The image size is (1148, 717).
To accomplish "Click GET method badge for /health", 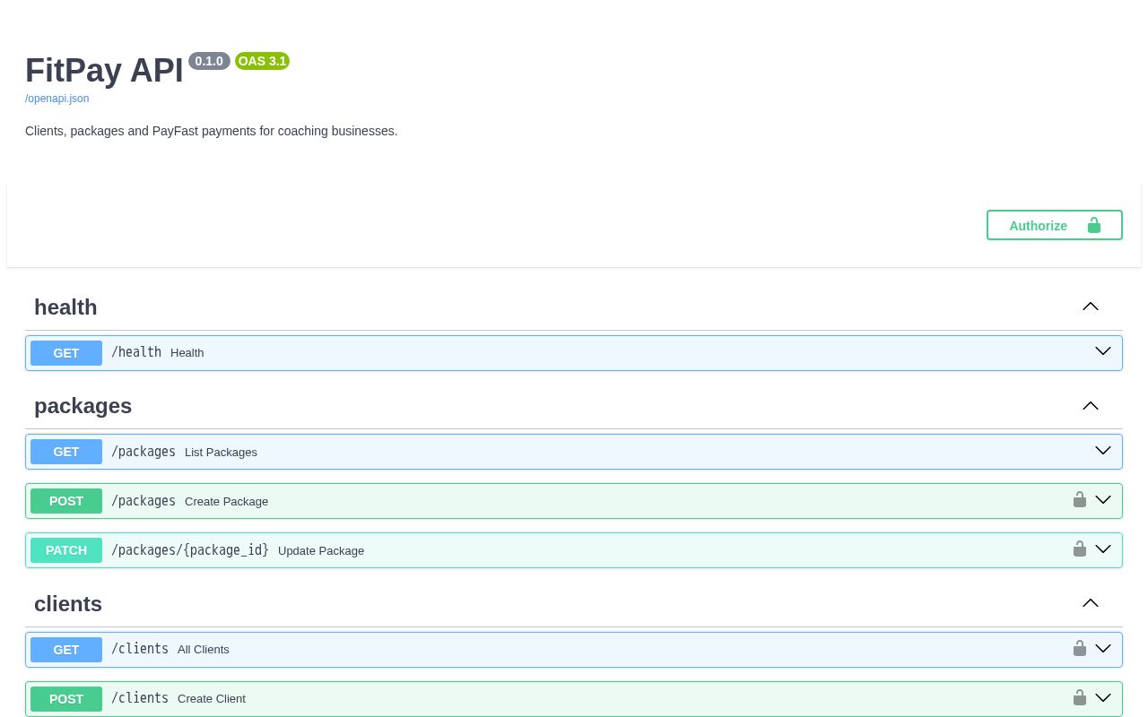I will tap(66, 353).
